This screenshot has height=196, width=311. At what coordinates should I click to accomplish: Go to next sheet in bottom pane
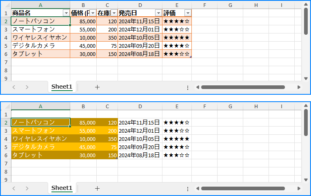click(x=27, y=188)
